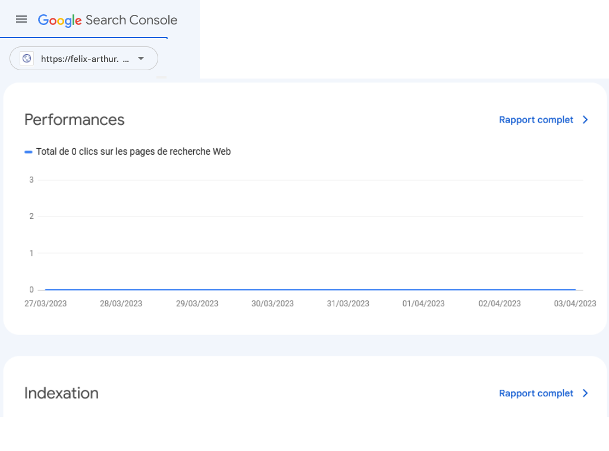The width and height of the screenshot is (609, 451).
Task: Click the blue legend marker for total clicks
Action: (29, 152)
